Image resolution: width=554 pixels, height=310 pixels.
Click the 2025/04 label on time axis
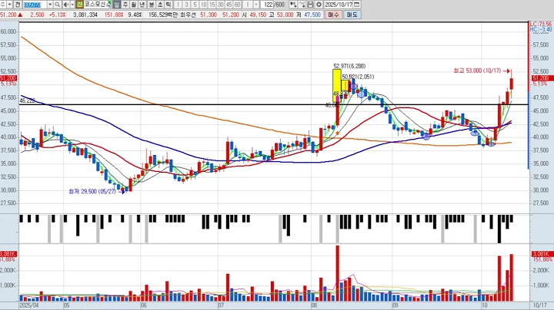click(29, 305)
